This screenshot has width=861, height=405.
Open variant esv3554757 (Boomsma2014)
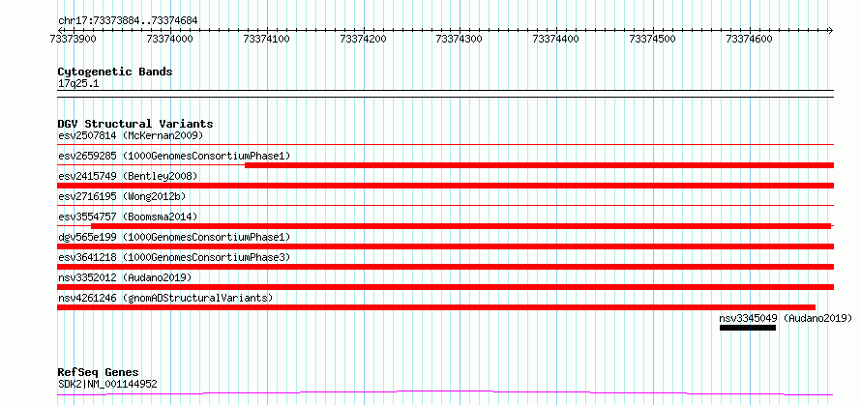tap(128, 217)
